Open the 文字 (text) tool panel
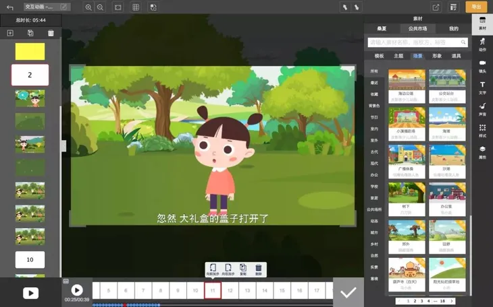The height and width of the screenshot is (307, 493). [x=482, y=88]
